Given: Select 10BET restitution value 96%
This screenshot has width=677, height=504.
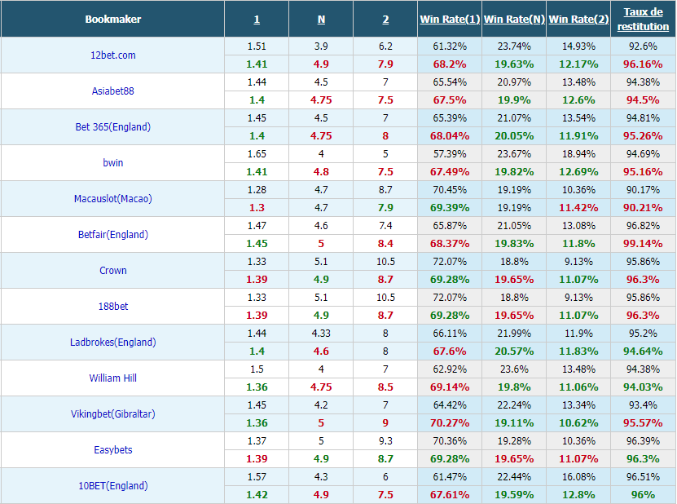Looking at the screenshot, I should pyautogui.click(x=643, y=495).
